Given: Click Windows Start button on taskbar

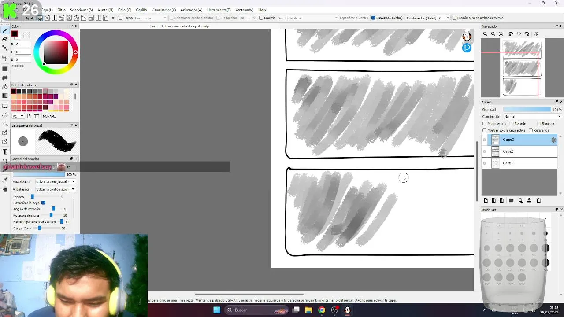Looking at the screenshot, I should click(x=217, y=310).
